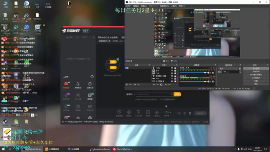
Task: Expand dropdown arrow next to 麦克风 icon
Action: tap(161, 113)
